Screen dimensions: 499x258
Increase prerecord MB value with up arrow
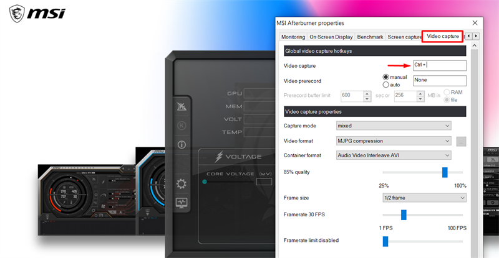(420, 93)
